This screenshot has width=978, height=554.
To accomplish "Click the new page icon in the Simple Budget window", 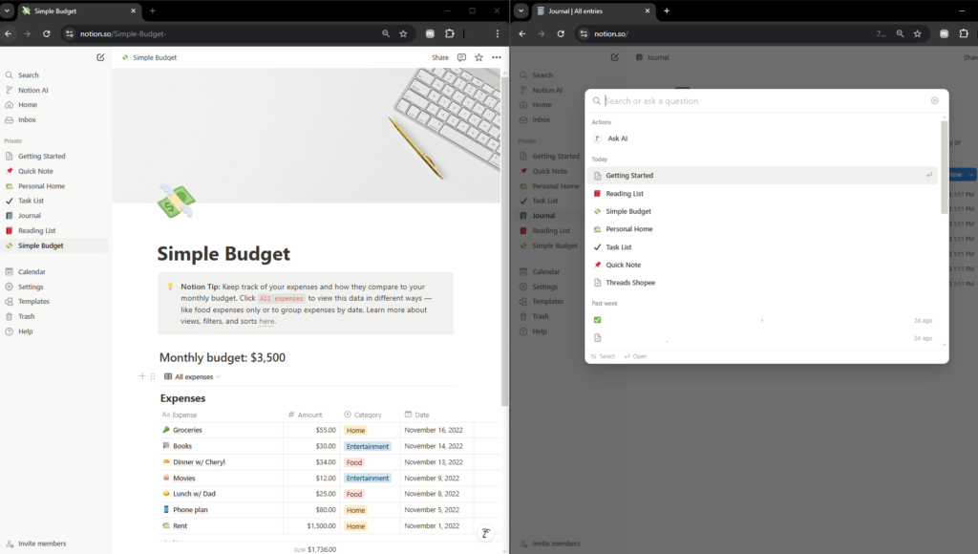I will point(100,57).
